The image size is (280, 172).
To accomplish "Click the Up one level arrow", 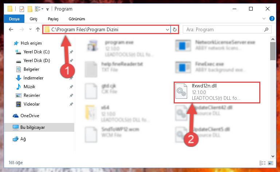I will (x=38, y=29).
